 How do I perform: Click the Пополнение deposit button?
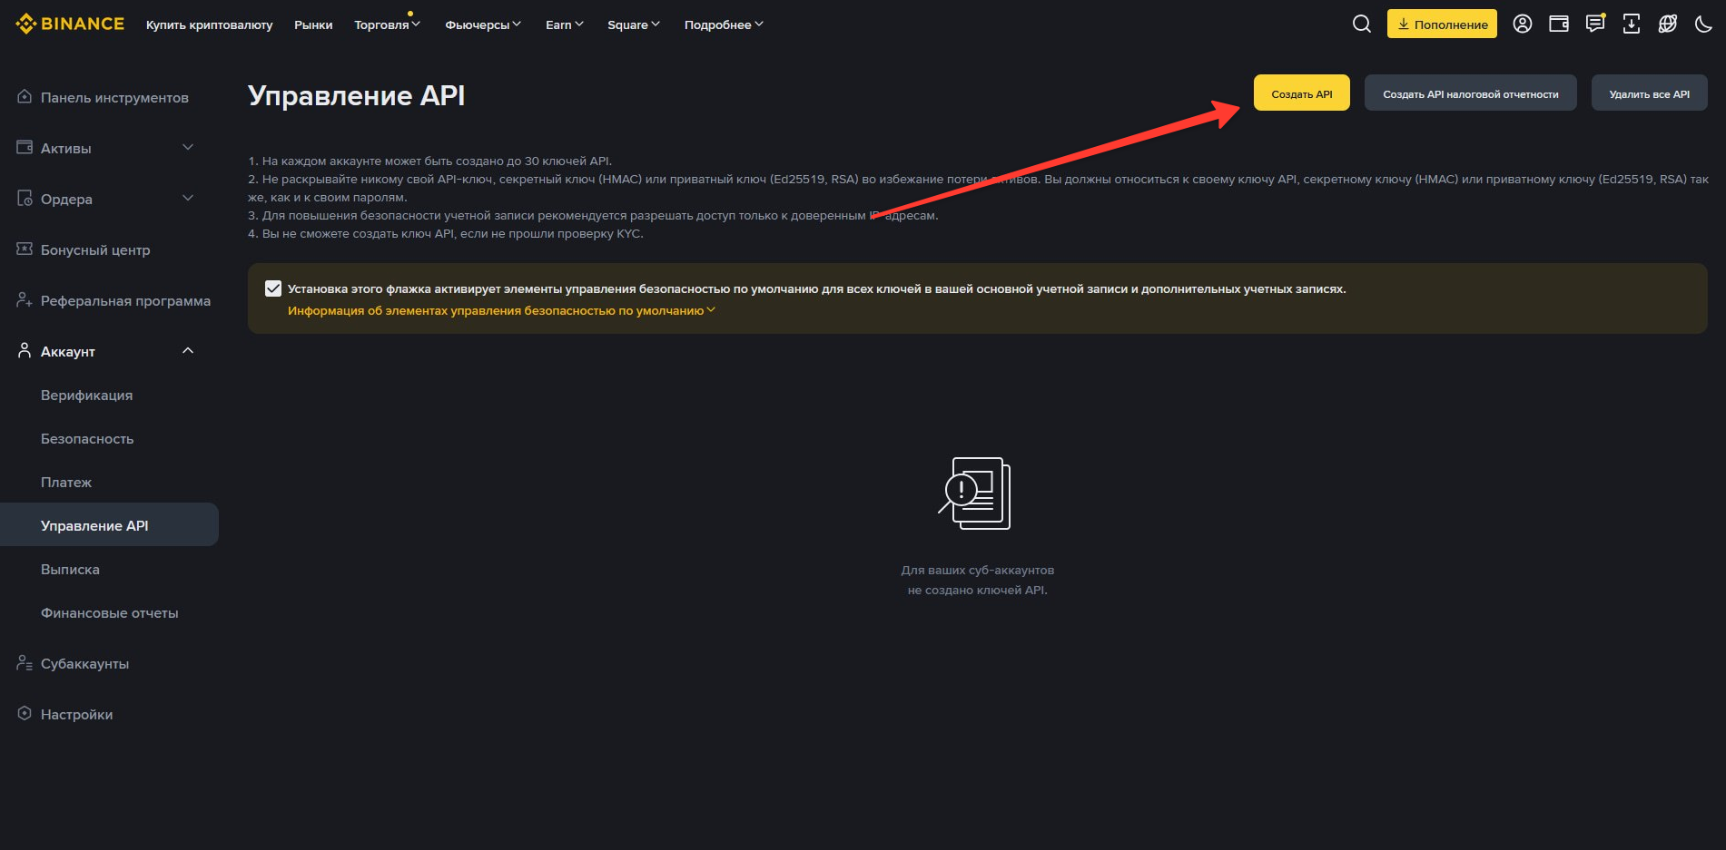pos(1442,24)
